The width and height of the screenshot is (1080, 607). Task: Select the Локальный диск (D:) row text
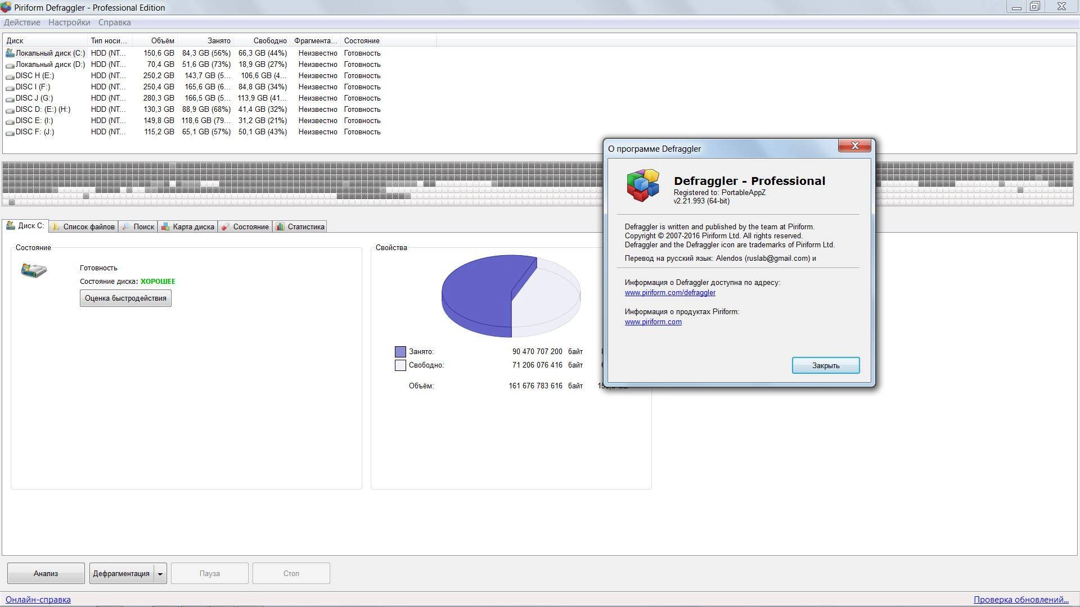pos(50,65)
